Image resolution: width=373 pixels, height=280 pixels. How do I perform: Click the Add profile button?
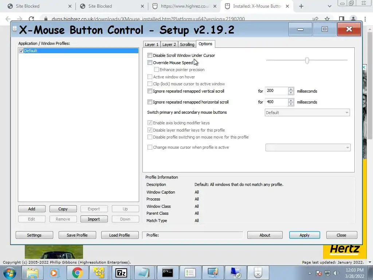32,209
